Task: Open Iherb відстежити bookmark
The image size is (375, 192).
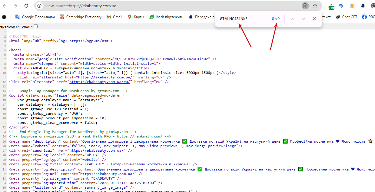Action: point(166,17)
